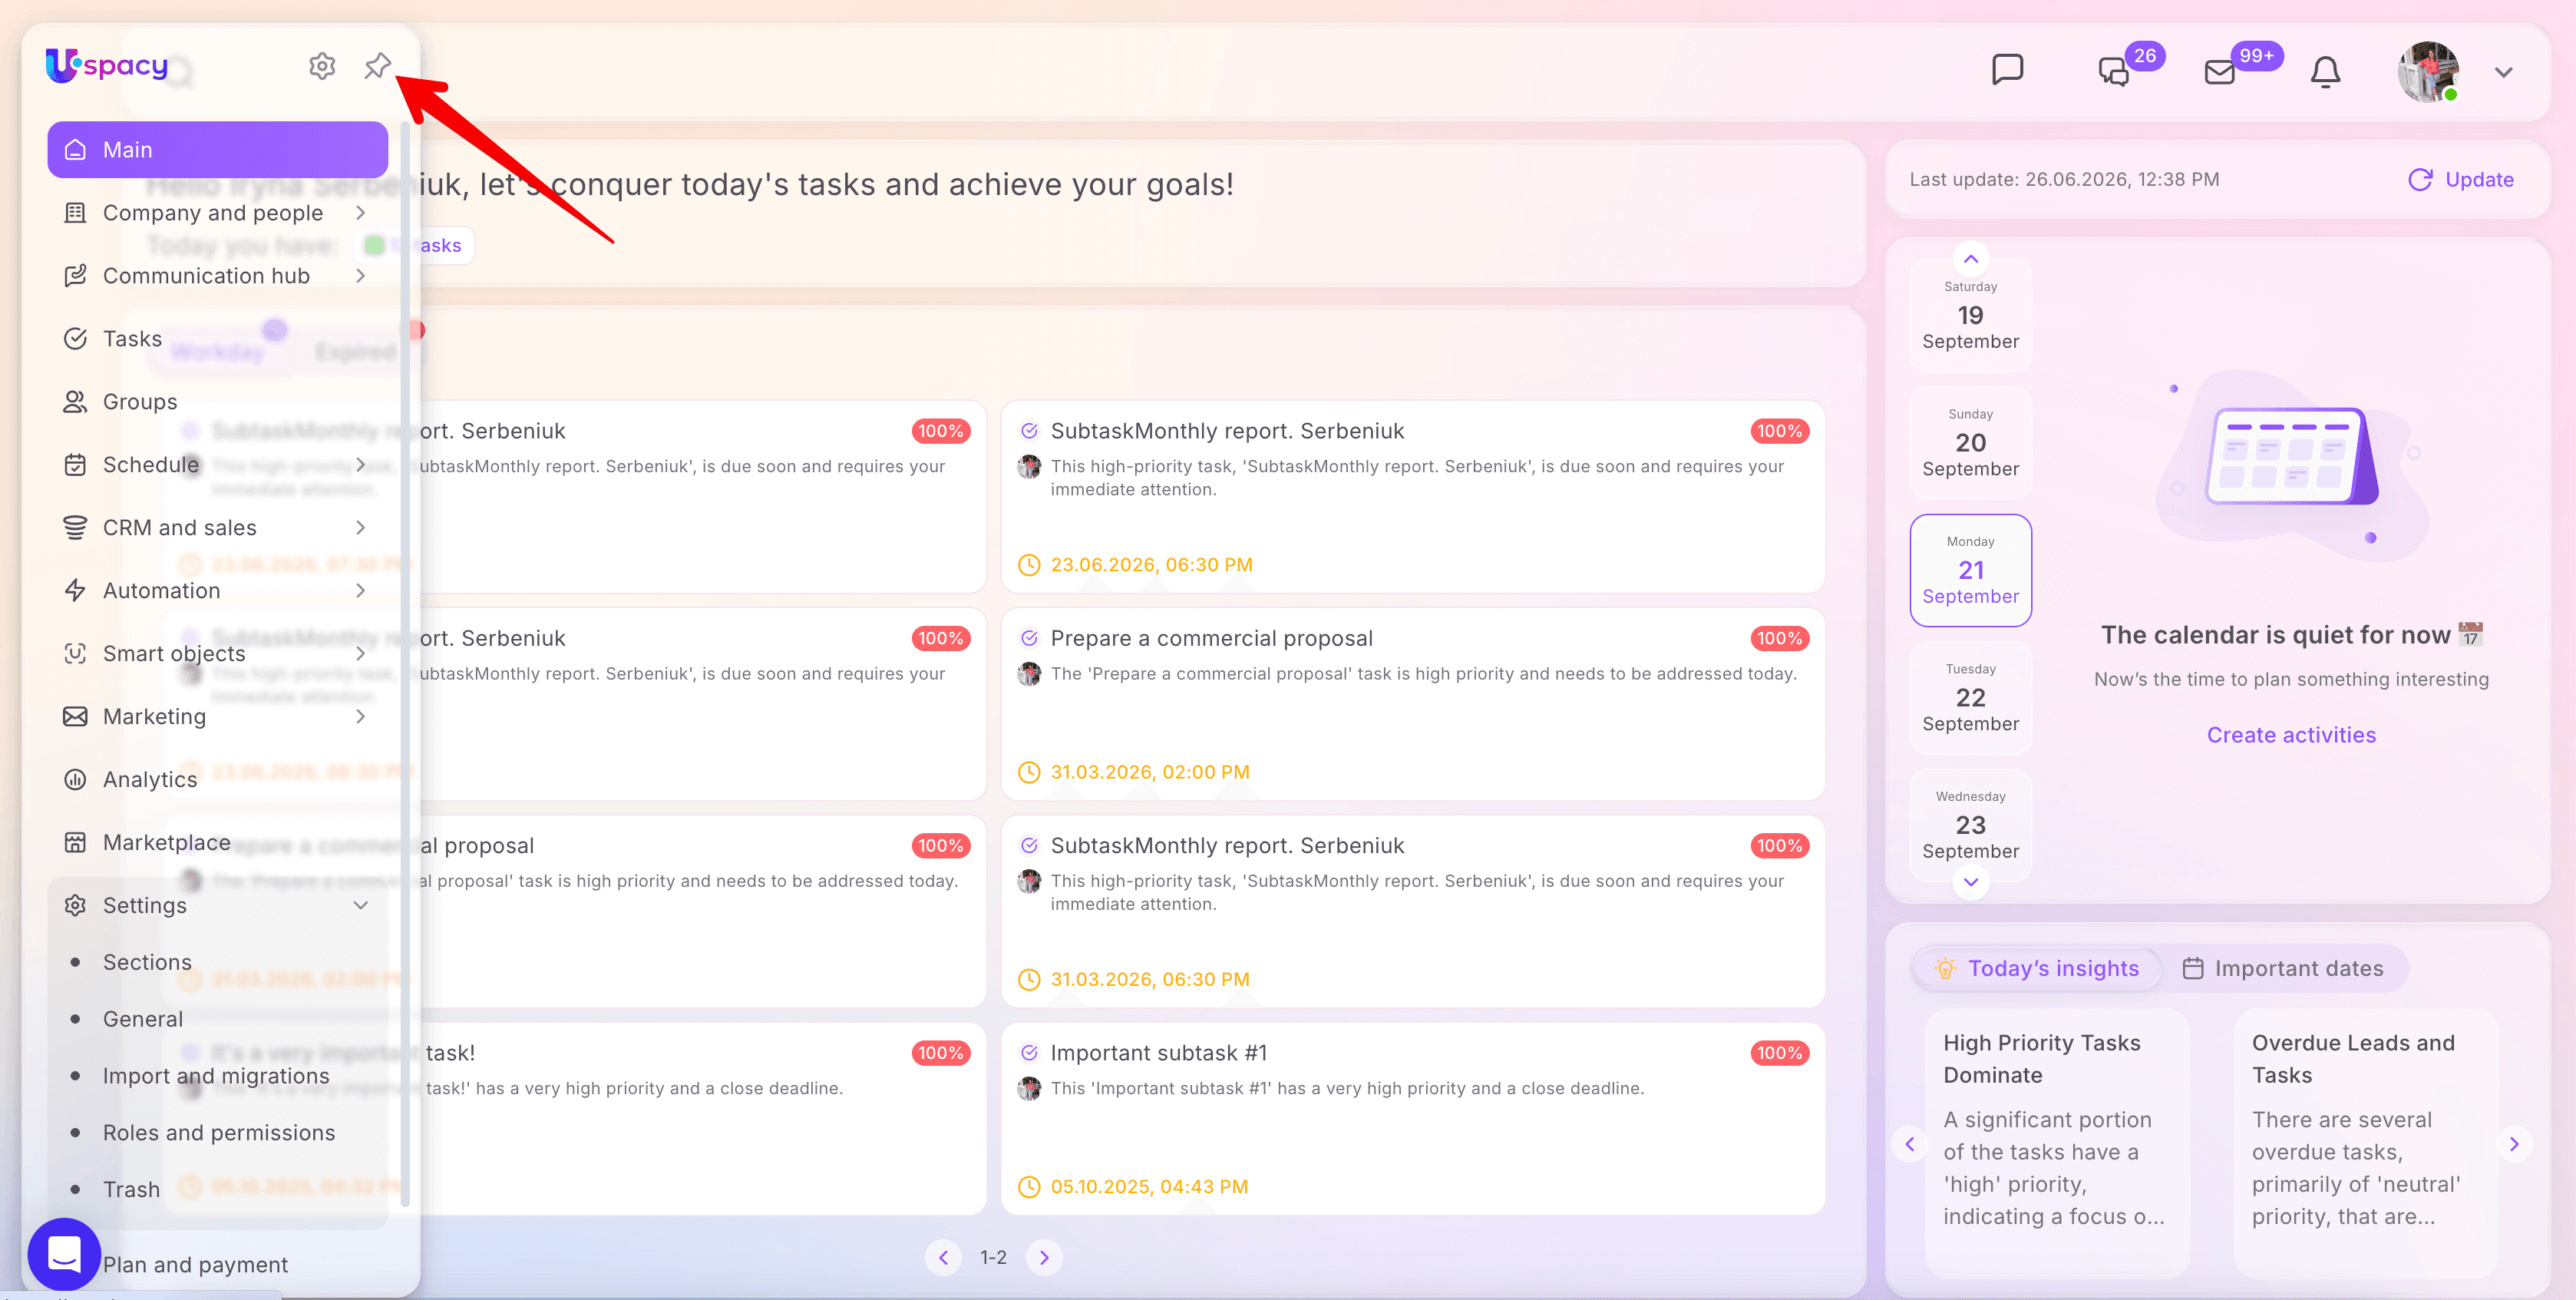Open Trash under Settings
The image size is (2576, 1300).
[131, 1190]
